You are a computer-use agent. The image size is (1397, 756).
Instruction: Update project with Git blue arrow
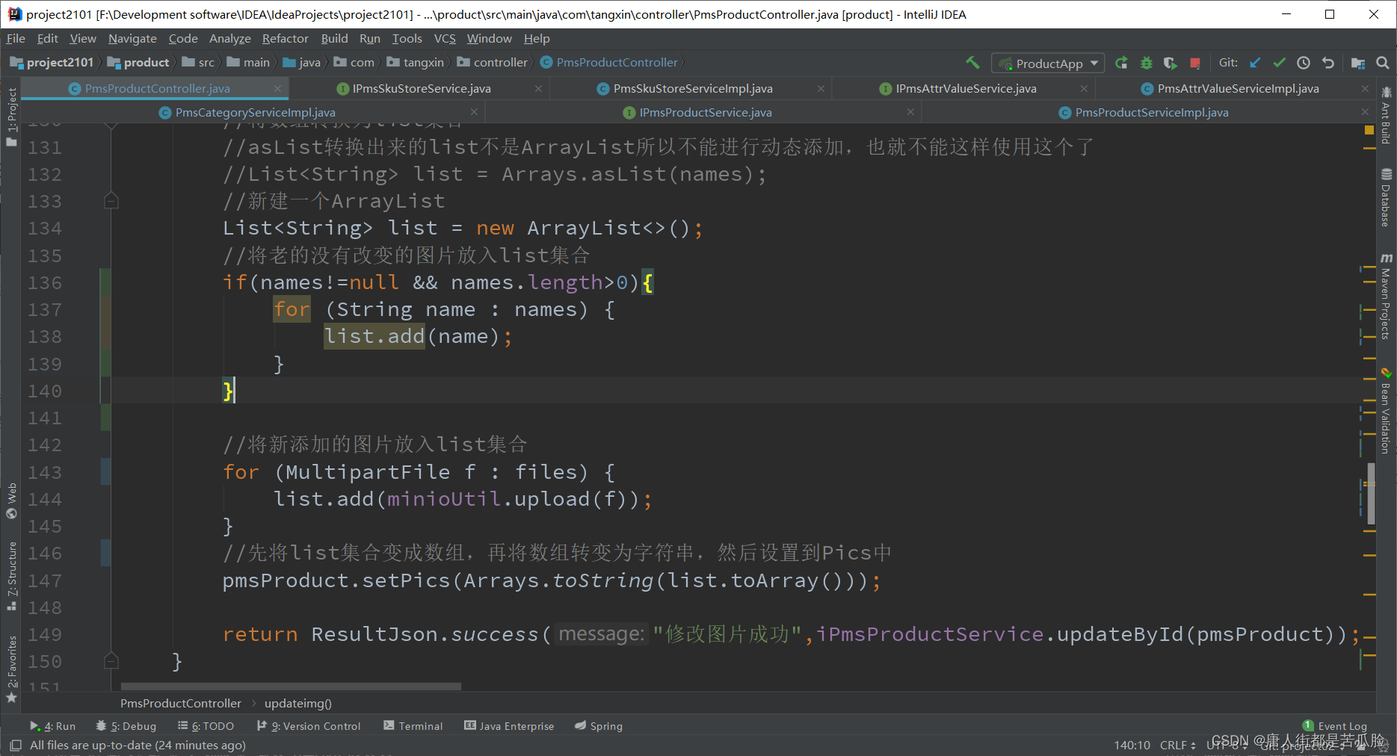pyautogui.click(x=1255, y=63)
